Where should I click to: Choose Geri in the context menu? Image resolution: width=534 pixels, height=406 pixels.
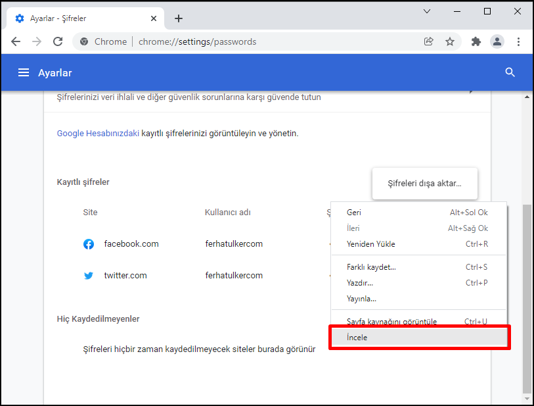click(x=419, y=212)
